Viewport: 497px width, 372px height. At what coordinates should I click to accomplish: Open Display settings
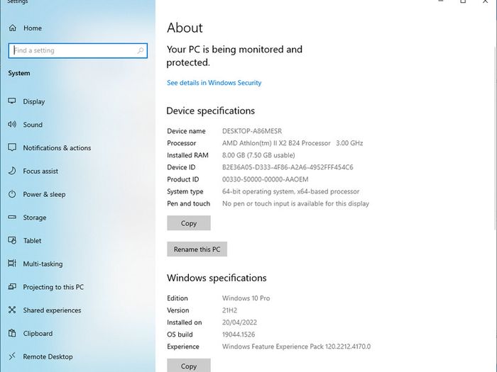tap(34, 101)
